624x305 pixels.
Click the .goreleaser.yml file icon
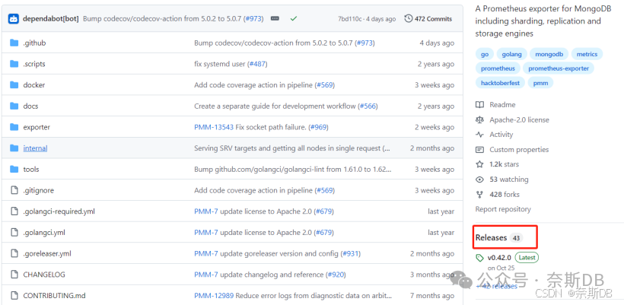[14, 253]
